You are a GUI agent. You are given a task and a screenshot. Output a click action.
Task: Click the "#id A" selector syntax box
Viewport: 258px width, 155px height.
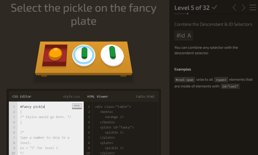click(184, 36)
